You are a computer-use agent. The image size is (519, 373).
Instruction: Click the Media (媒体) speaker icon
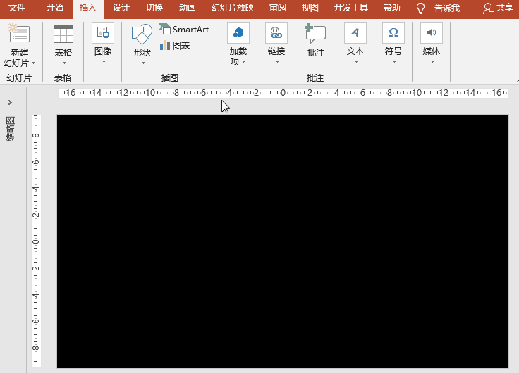(432, 32)
